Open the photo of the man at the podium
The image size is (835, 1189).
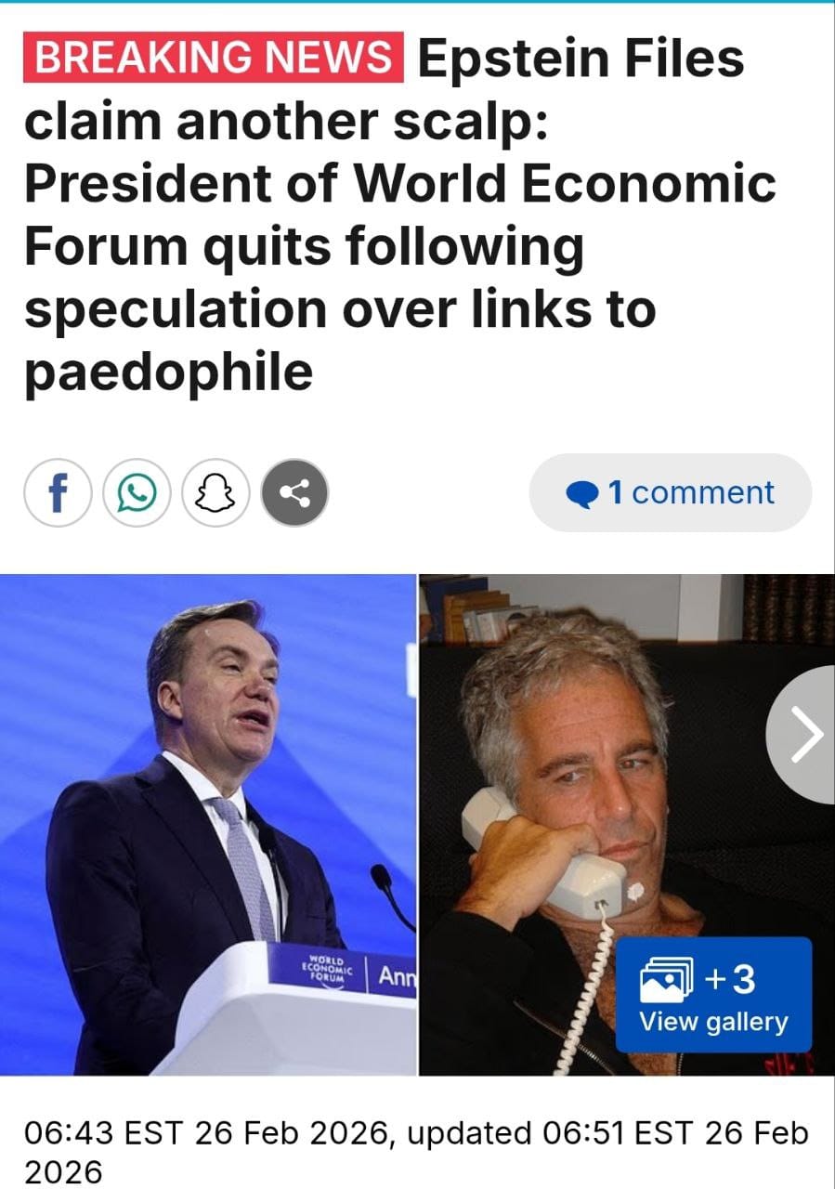point(208,825)
